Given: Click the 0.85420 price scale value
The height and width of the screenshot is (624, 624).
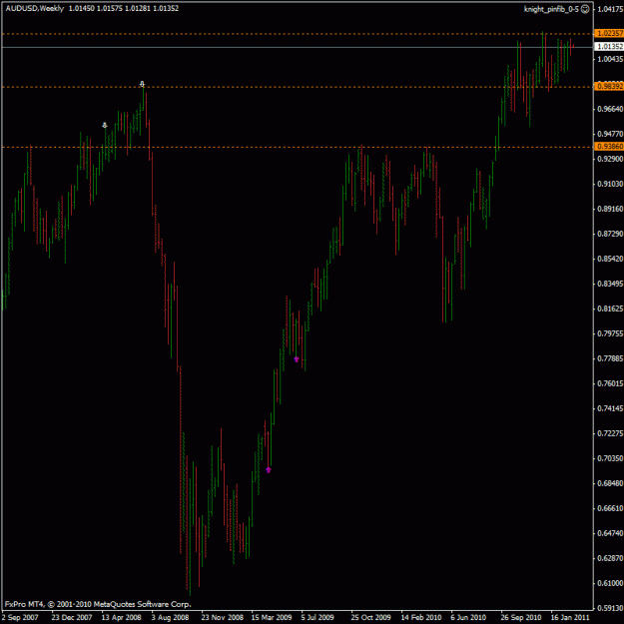Looking at the screenshot, I should point(610,259).
